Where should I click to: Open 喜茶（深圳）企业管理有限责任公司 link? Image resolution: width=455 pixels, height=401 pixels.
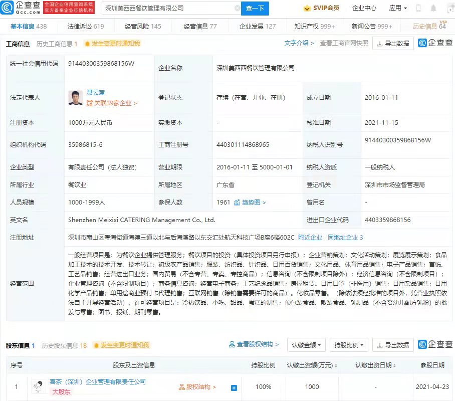pos(98,382)
